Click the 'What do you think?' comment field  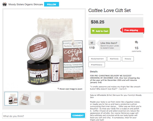tap(37, 116)
